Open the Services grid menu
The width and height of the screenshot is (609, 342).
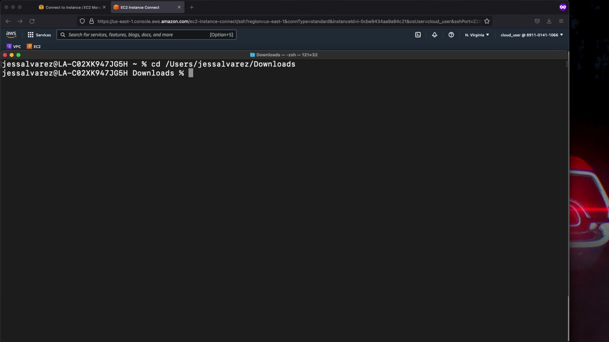[x=39, y=35]
